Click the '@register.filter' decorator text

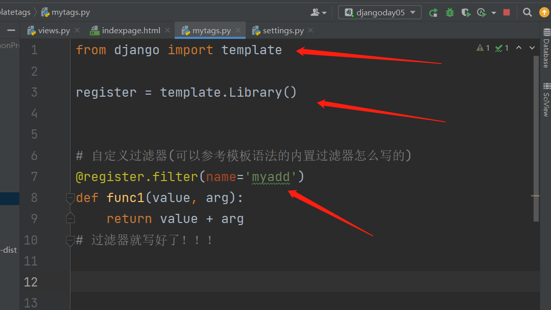(137, 176)
